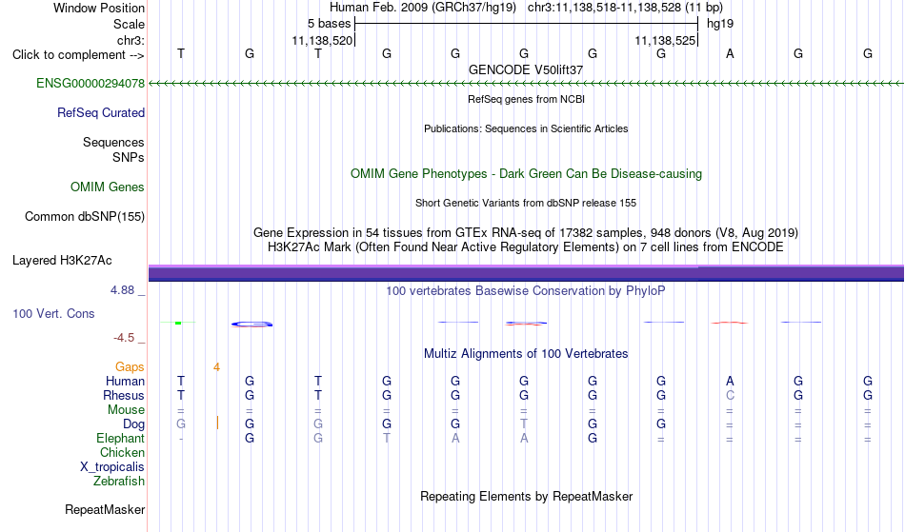905x532 pixels.
Task: Select the Elephant species label
Action: click(x=120, y=438)
